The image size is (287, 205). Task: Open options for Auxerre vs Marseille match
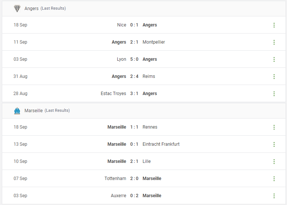pyautogui.click(x=274, y=196)
